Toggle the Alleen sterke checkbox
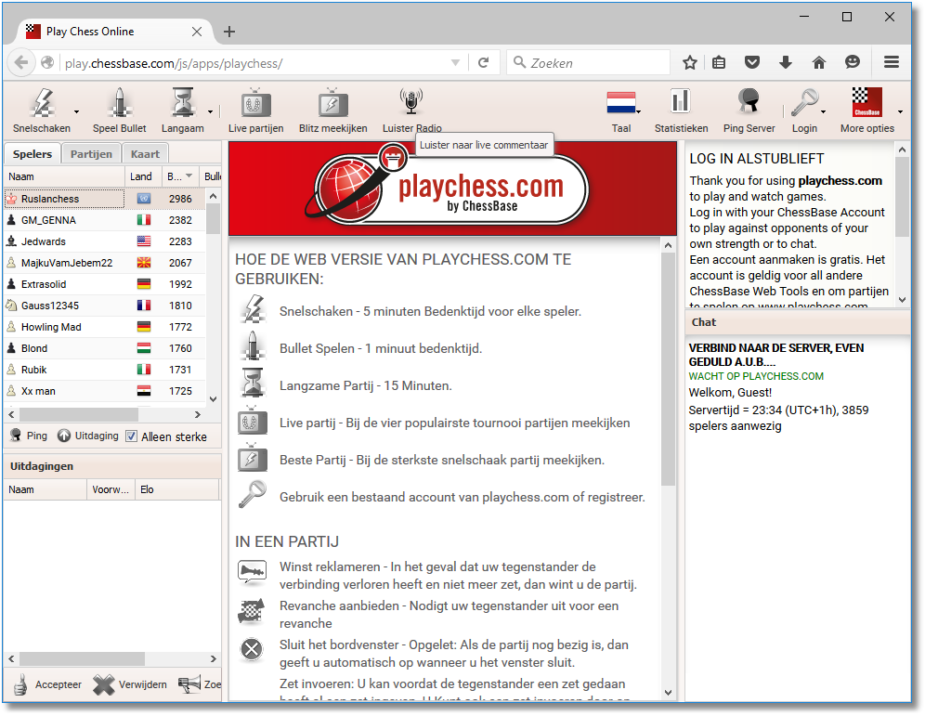925x716 pixels. [x=131, y=436]
